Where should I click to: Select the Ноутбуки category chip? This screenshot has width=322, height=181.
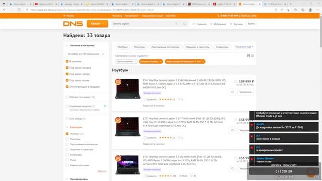coord(123,47)
